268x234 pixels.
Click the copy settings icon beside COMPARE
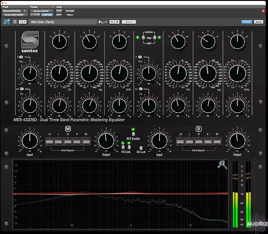click(x=39, y=15)
